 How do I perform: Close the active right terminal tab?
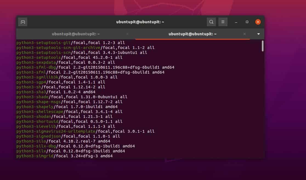244,34
